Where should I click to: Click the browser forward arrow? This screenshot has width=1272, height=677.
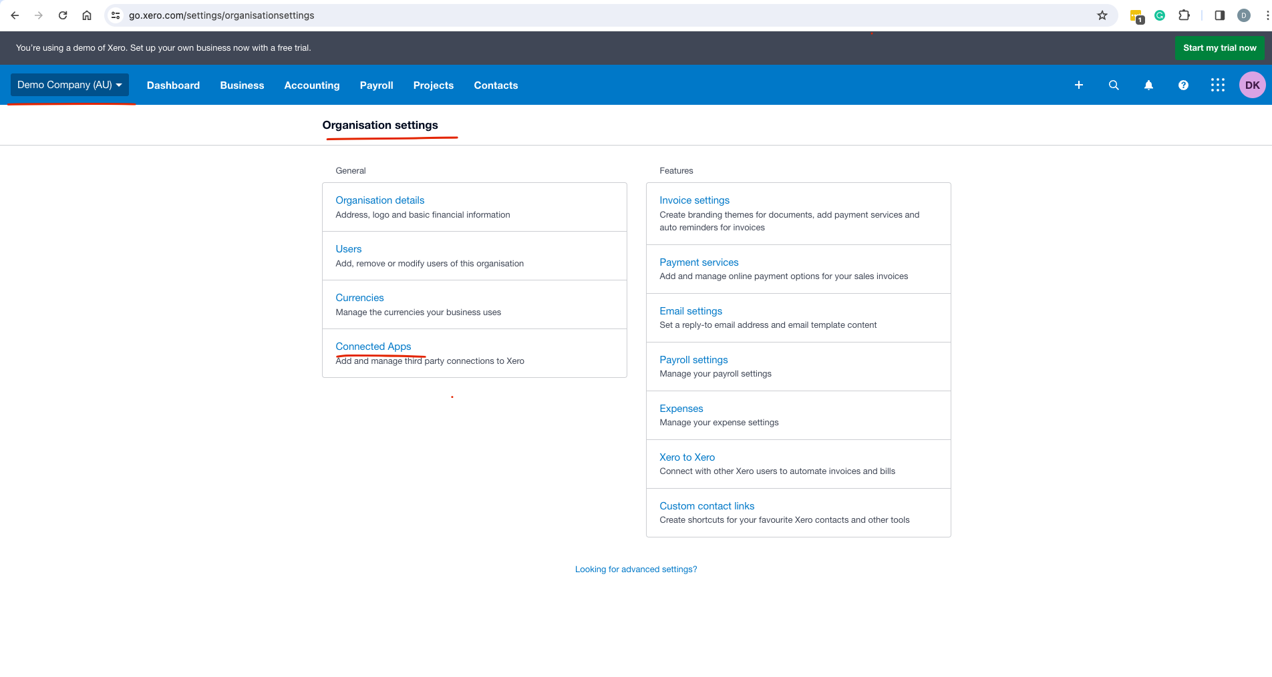click(39, 15)
